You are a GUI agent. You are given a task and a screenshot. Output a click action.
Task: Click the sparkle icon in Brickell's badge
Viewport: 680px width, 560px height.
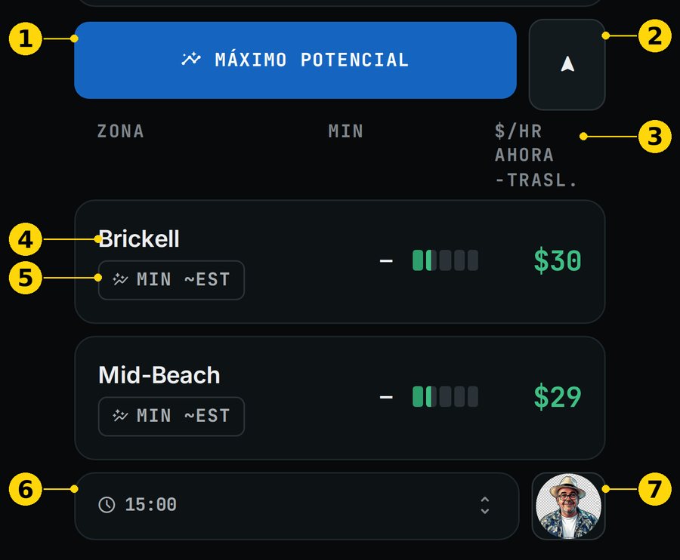pyautogui.click(x=120, y=279)
